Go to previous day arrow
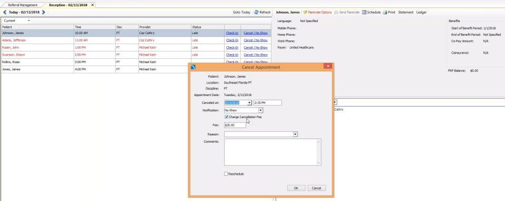Screen dimensions: 505x201 pyautogui.click(x=5, y=13)
